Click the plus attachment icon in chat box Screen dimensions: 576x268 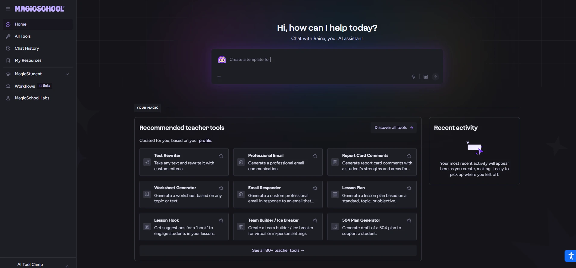tap(219, 77)
